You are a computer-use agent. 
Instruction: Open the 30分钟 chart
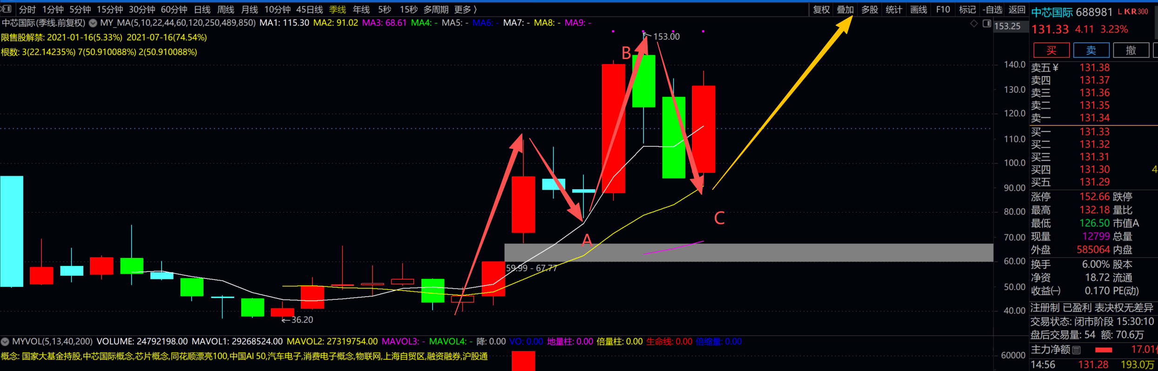[142, 9]
